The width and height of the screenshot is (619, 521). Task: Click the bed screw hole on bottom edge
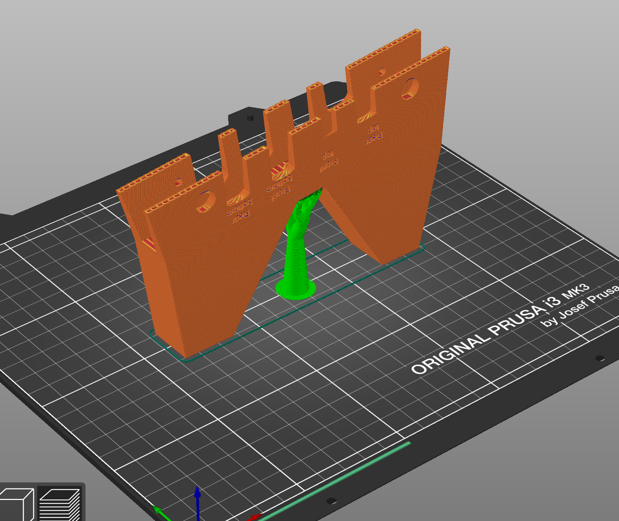331,500
